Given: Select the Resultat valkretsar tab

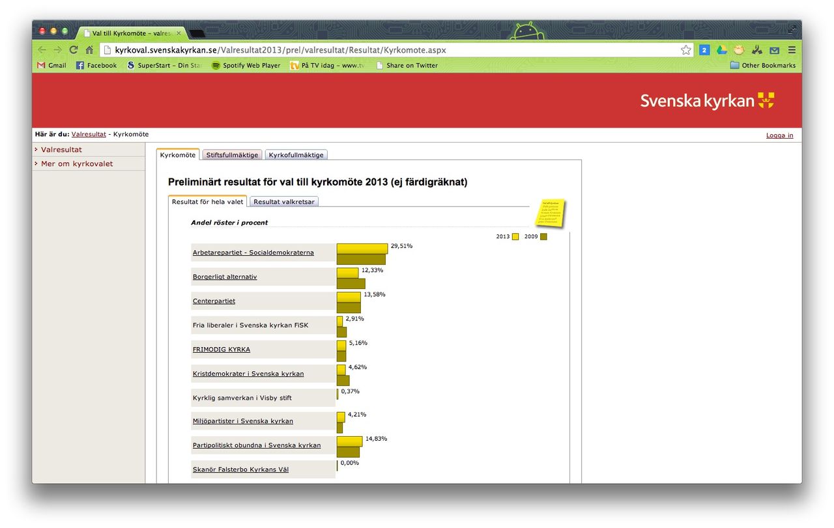Looking at the screenshot, I should point(283,201).
